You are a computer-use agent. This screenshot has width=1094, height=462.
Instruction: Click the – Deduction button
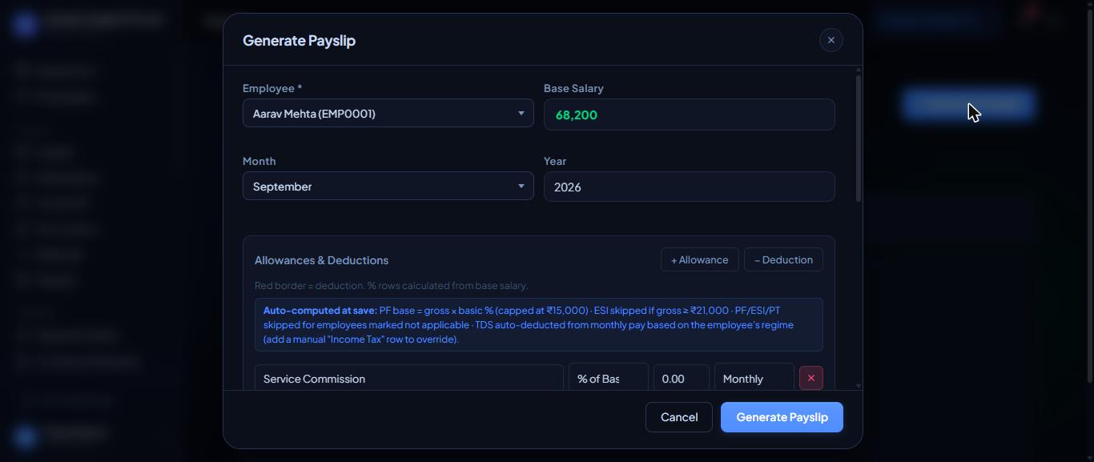point(783,259)
